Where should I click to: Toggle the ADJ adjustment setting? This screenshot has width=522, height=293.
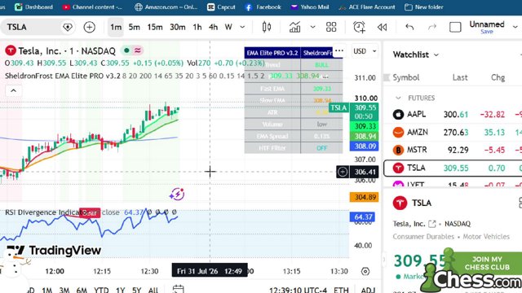(368, 290)
